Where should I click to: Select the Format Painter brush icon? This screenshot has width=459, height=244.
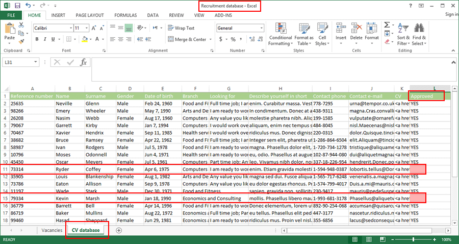tap(21, 41)
